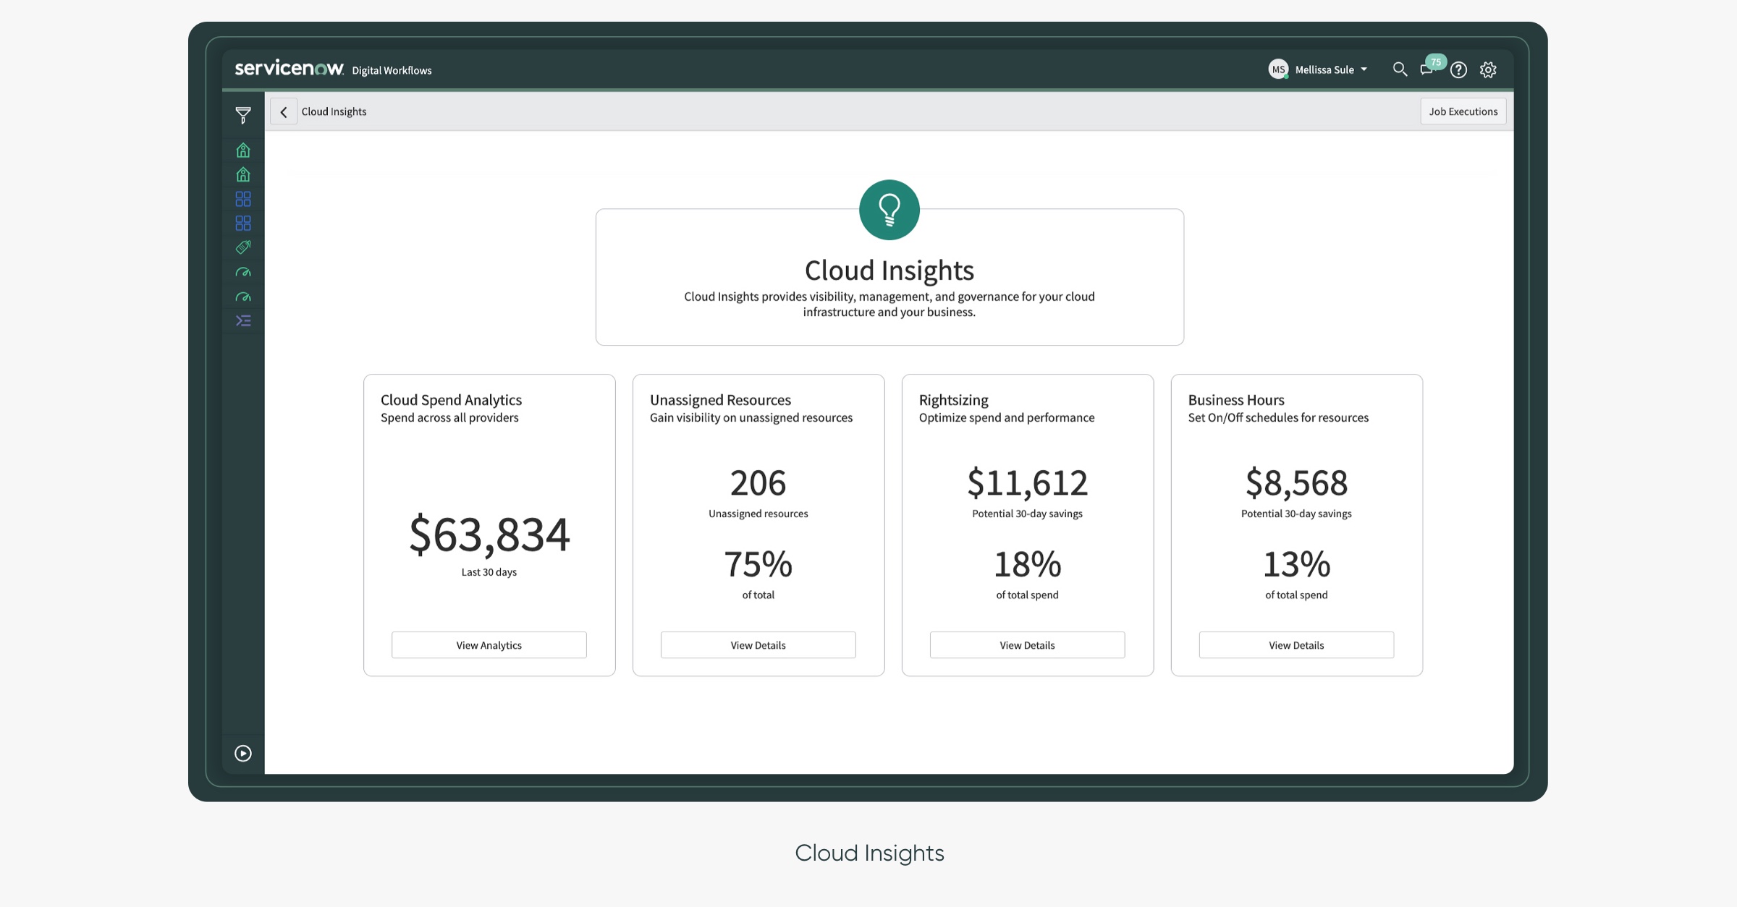Click the Job Executions button
1737x907 pixels.
[1463, 111]
